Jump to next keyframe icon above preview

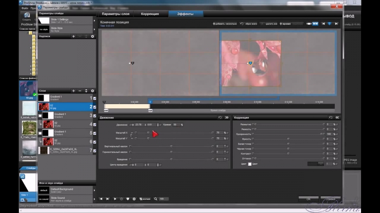(x=336, y=24)
